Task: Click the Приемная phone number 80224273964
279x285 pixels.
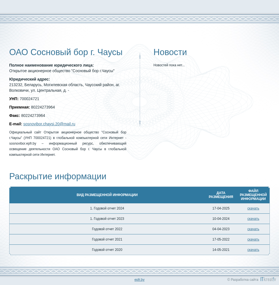Action: click(43, 107)
